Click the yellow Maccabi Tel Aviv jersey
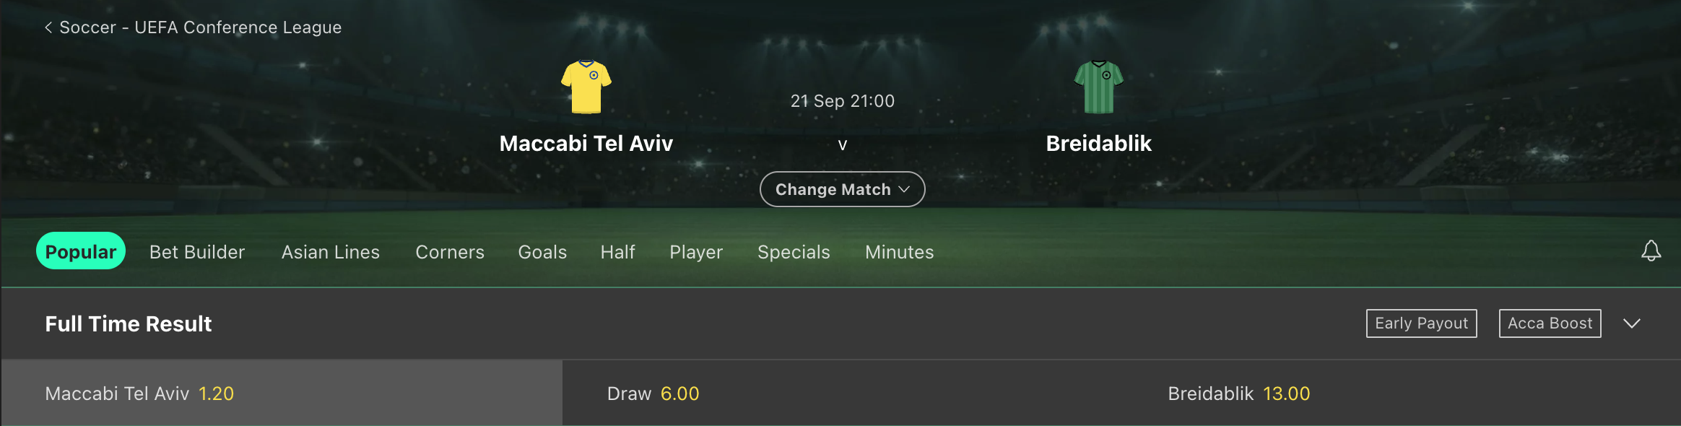The image size is (1681, 426). (x=586, y=87)
